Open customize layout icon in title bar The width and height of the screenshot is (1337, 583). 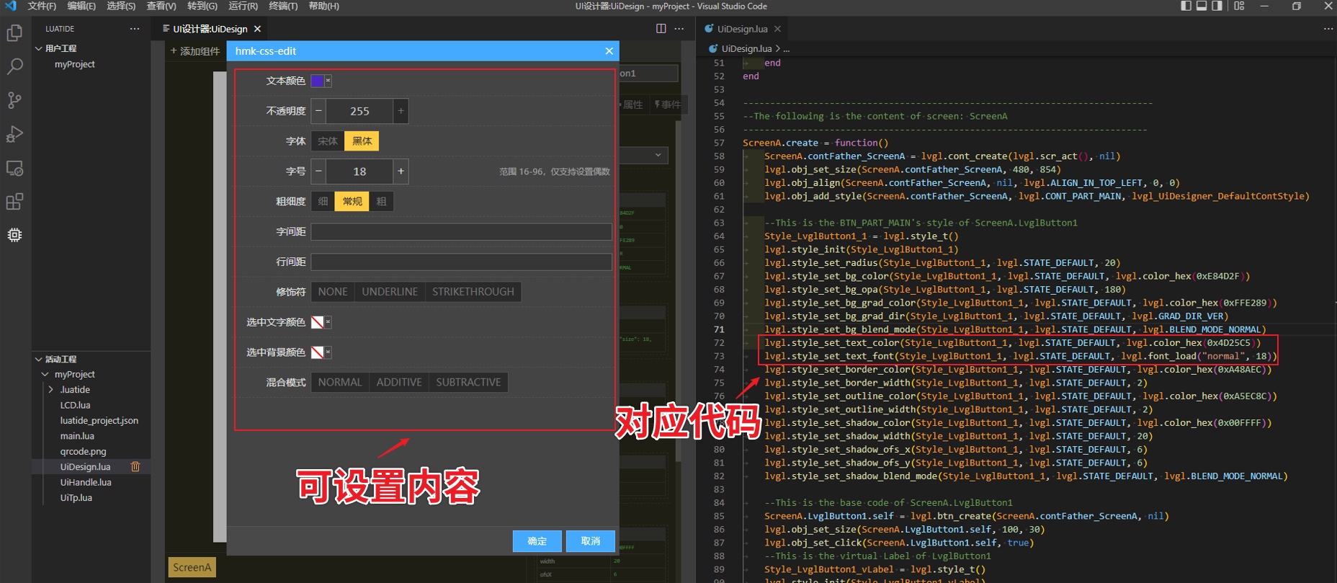(x=1239, y=6)
